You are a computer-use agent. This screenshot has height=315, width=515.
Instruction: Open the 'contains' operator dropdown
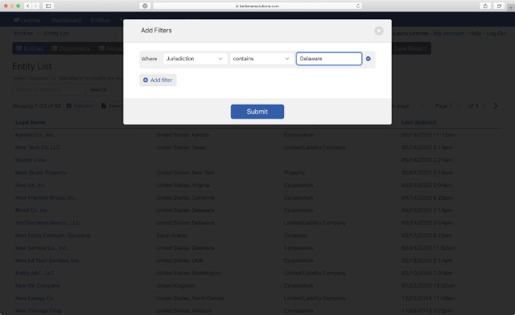262,59
